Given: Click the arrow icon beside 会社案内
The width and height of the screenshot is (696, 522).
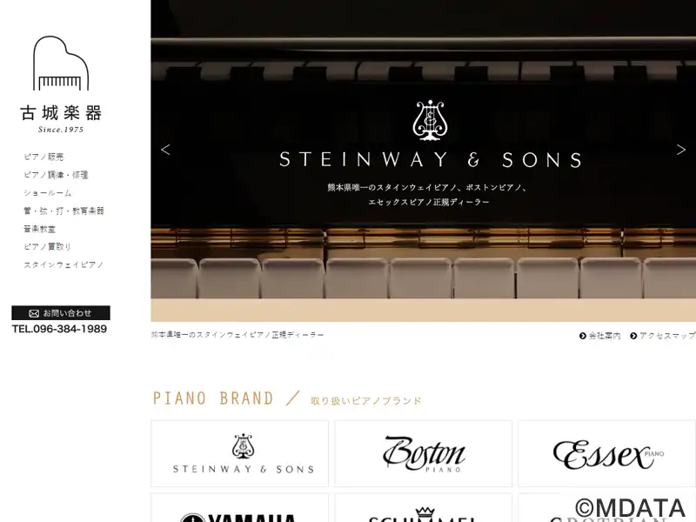Looking at the screenshot, I should (583, 336).
